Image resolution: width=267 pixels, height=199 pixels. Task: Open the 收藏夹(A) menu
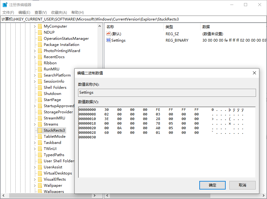[59, 12]
